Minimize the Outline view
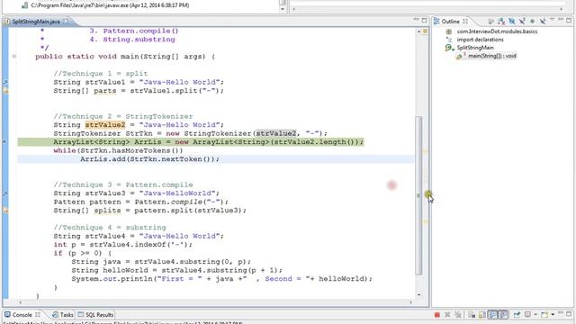This screenshot has width=576, height=324. coord(560,20)
